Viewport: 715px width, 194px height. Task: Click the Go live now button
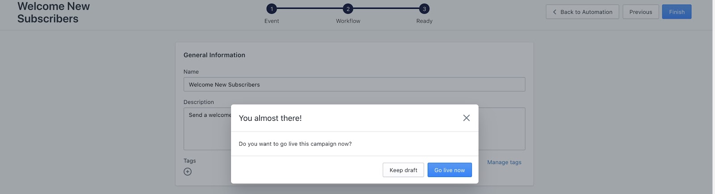tap(449, 170)
